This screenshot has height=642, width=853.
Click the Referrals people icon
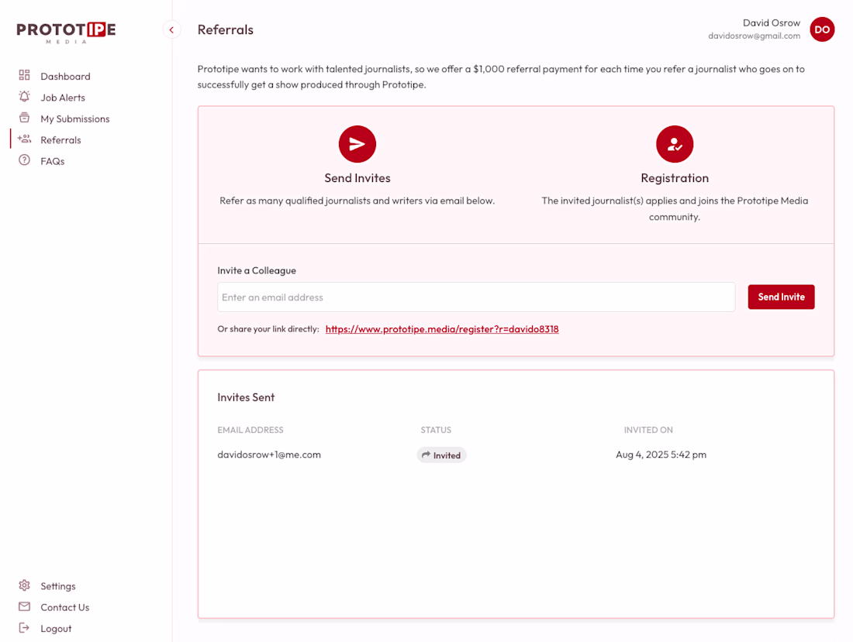click(x=25, y=139)
